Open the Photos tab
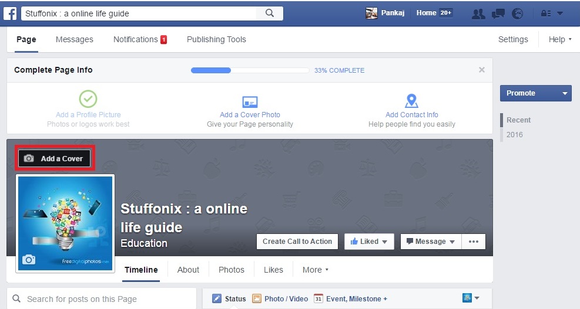580x309 pixels. pos(231,270)
